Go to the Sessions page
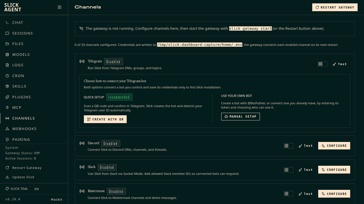 pyautogui.click(x=34, y=33)
